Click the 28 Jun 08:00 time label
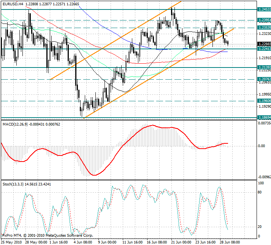 [x=230, y=242]
